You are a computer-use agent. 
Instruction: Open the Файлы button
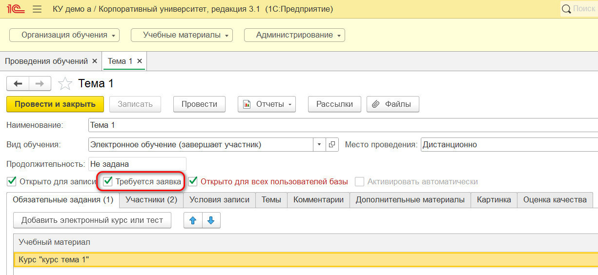point(392,104)
